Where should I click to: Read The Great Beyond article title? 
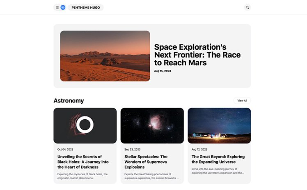pyautogui.click(x=218, y=159)
